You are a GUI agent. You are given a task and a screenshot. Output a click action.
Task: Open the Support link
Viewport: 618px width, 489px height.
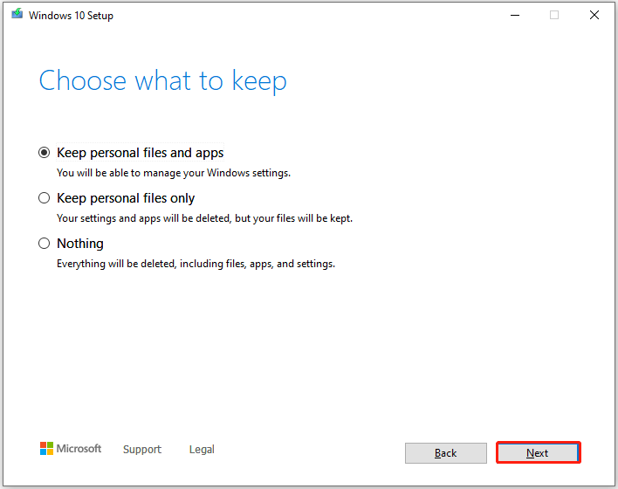coord(142,449)
